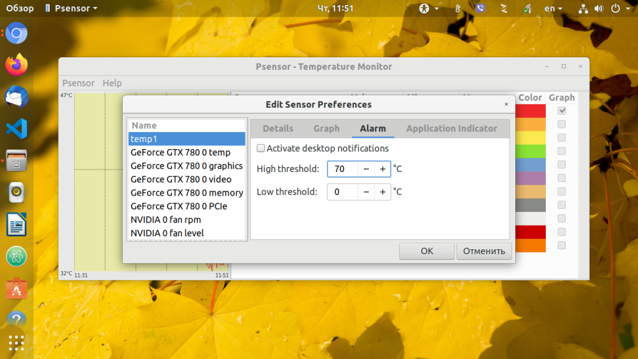The width and height of the screenshot is (638, 359).
Task: Select GeForce GTX 780 0 PCIe sensor
Action: click(187, 206)
